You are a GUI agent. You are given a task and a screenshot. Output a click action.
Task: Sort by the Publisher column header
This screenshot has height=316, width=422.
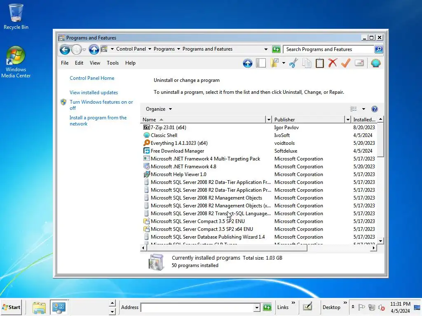[308, 120]
